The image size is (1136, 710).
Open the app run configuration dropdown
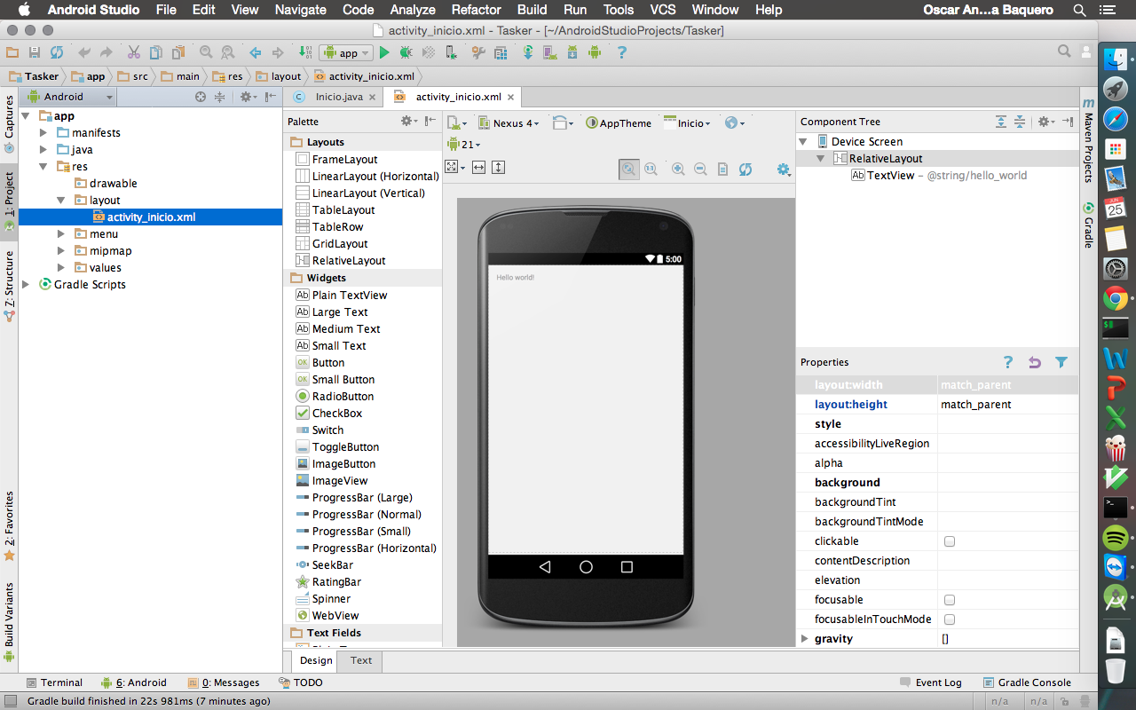pos(347,53)
